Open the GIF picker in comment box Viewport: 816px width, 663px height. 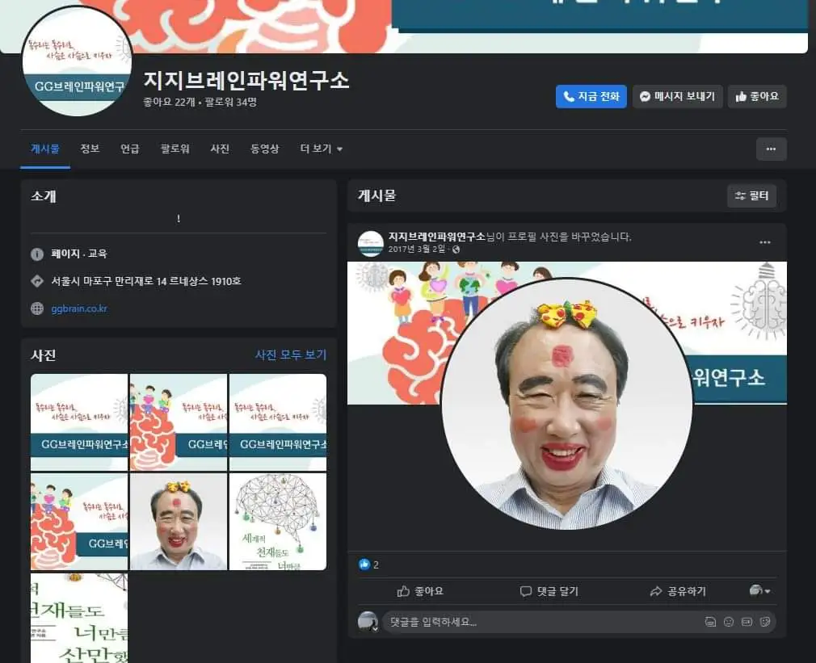coord(747,622)
